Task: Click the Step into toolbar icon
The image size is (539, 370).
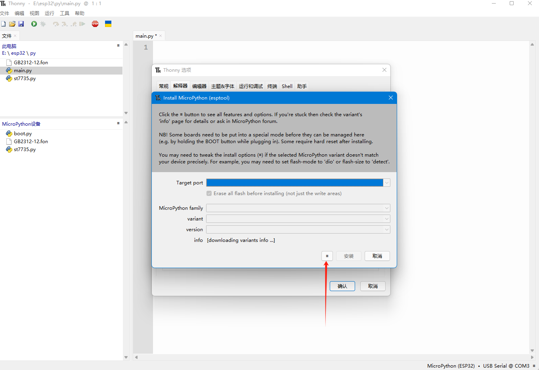Action: pos(65,24)
